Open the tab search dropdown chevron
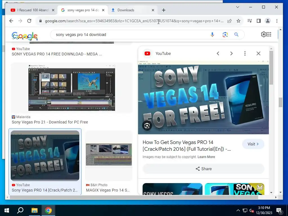This screenshot has width=288, height=216. [237, 7]
